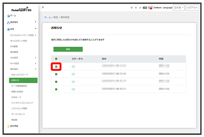Click the green 削除 button
Viewport: 204px width, 137px height.
[x=68, y=49]
